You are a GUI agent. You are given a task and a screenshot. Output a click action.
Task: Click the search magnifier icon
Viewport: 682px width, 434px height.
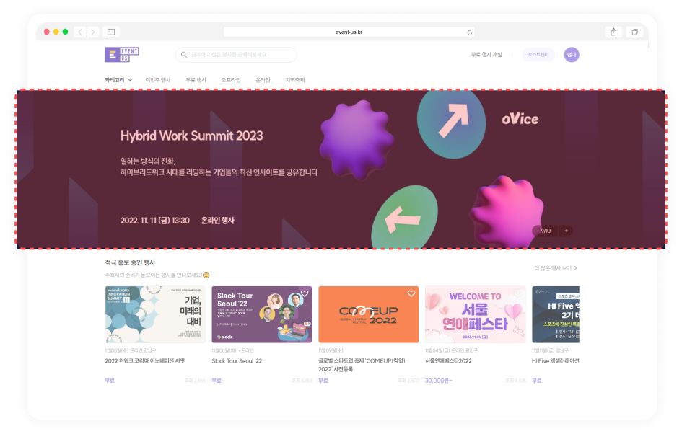click(x=184, y=55)
